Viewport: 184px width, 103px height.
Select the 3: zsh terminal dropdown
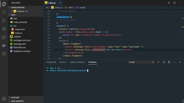[x=141, y=62]
